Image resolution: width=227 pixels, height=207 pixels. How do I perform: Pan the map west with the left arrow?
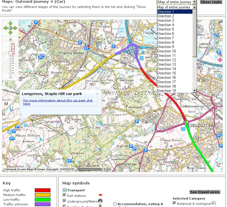[5, 28]
